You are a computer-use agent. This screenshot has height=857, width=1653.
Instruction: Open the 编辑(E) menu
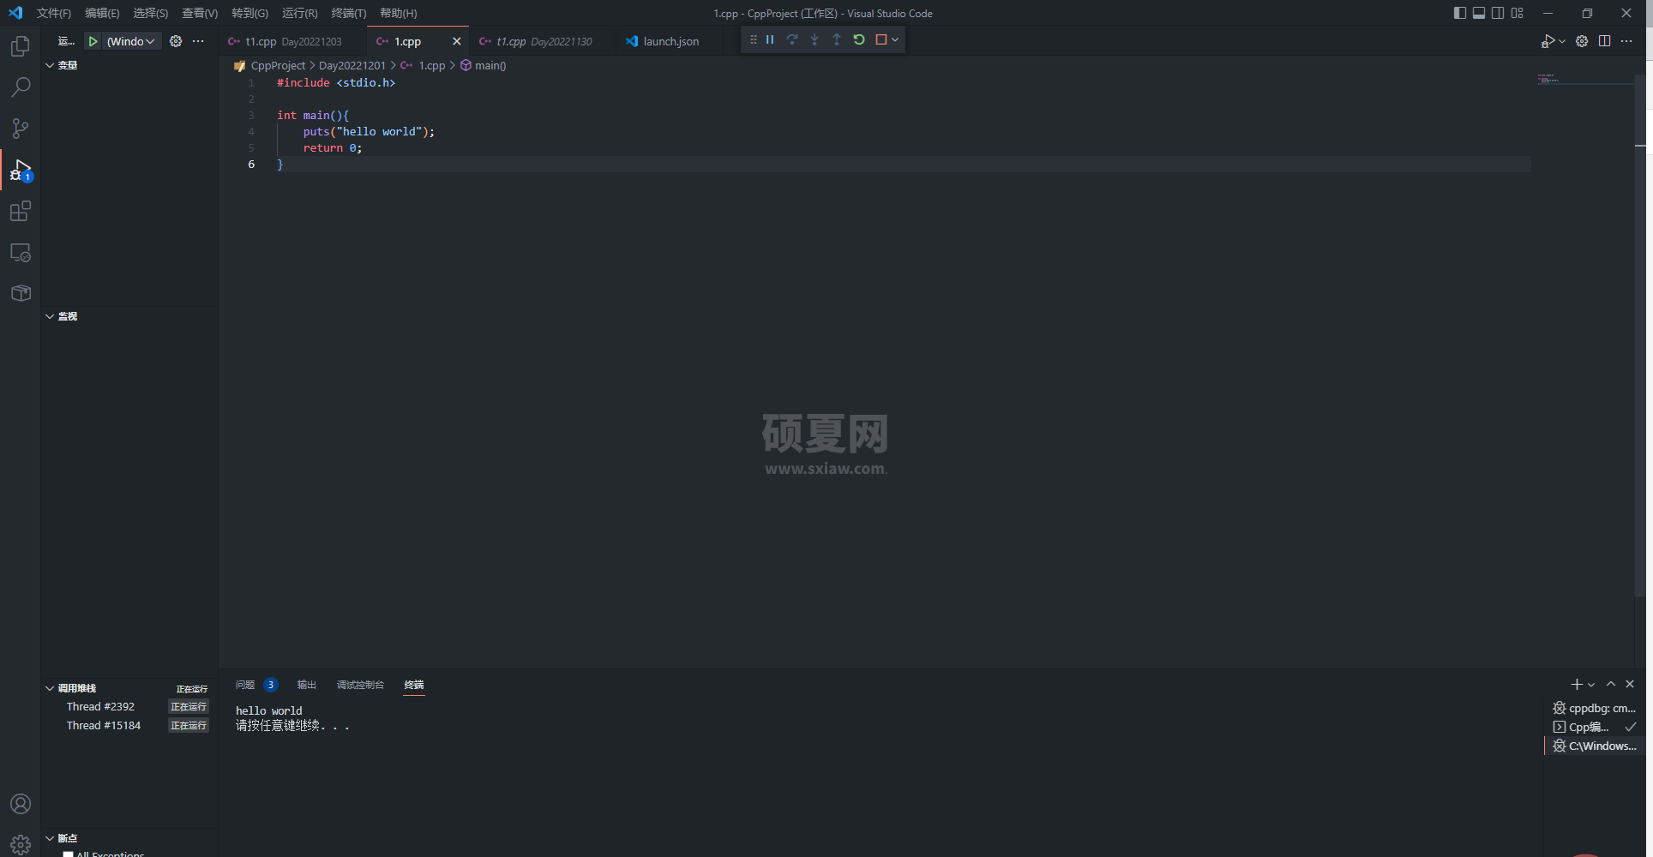click(102, 13)
